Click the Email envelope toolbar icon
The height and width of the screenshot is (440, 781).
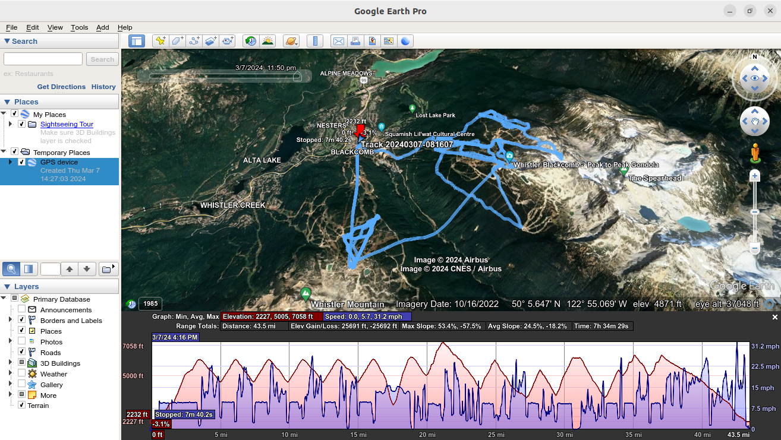pos(339,41)
